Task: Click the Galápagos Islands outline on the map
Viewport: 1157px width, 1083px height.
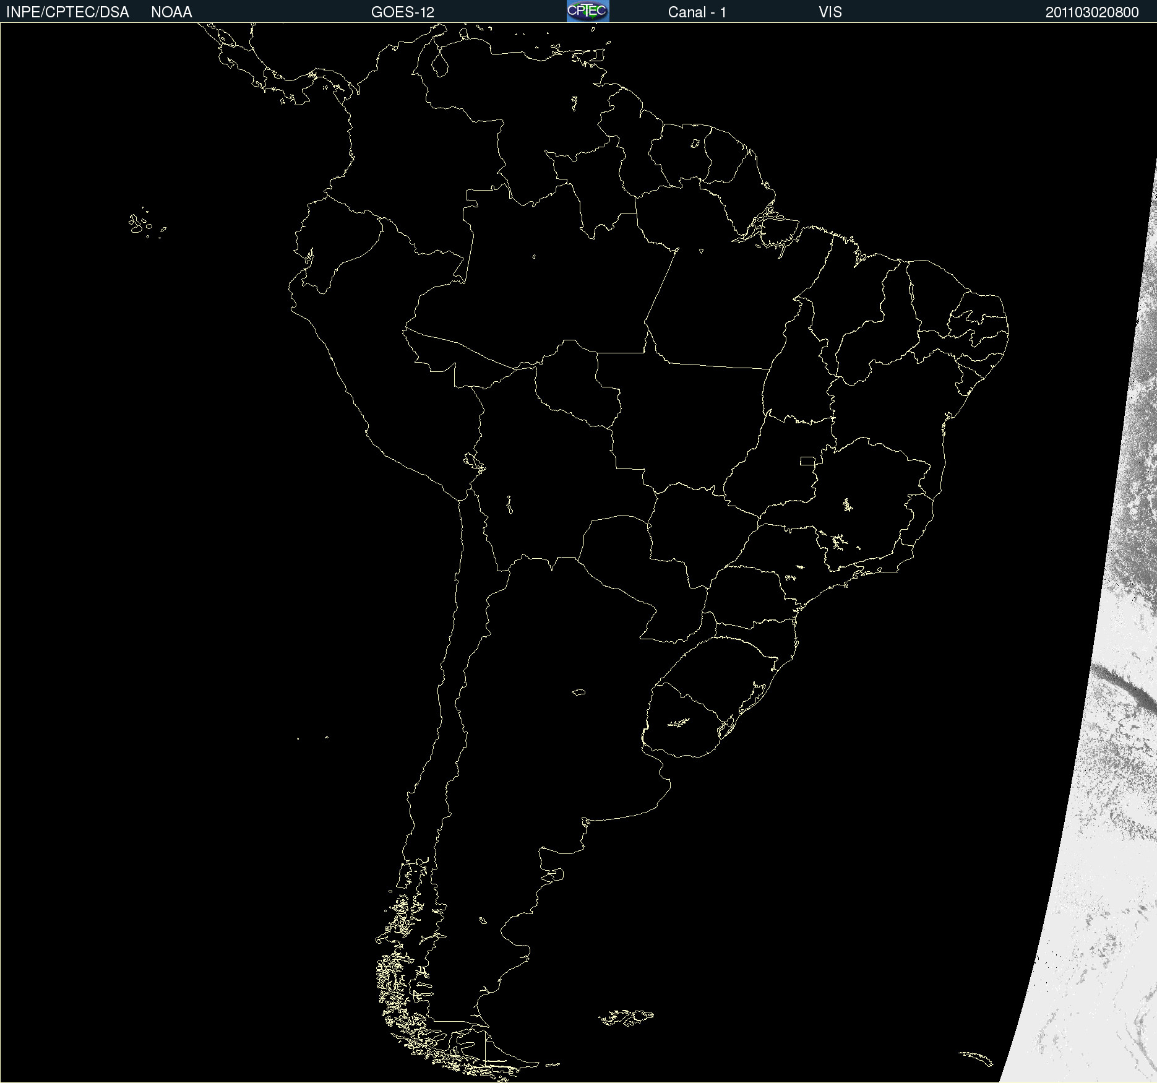Action: (147, 223)
